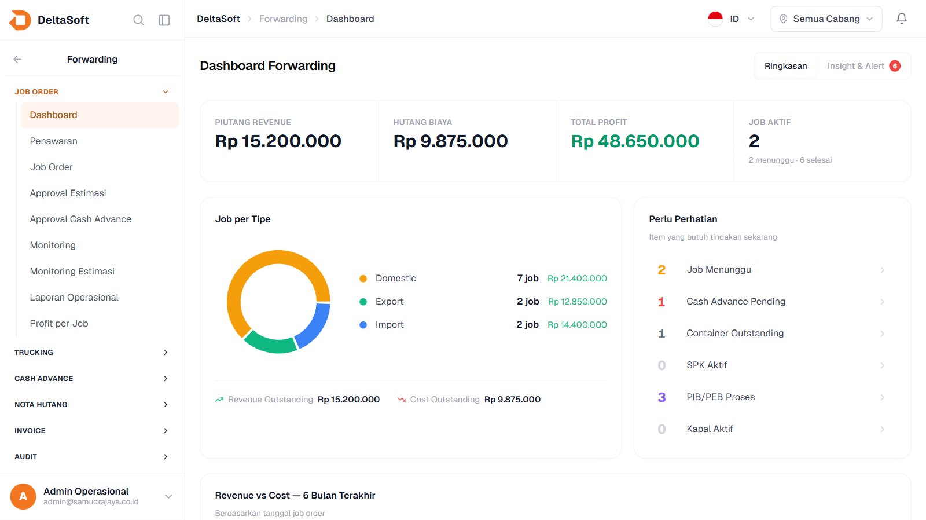This screenshot has height=520, width=926.
Task: Open the PIB/PEB Proses row
Action: [772, 397]
